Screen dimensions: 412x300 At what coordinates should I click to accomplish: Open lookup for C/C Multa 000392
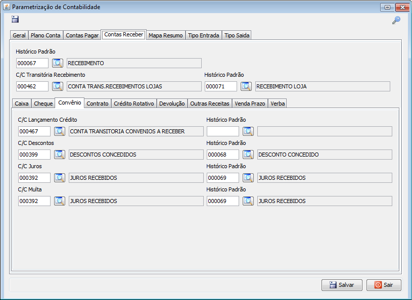[60, 201]
